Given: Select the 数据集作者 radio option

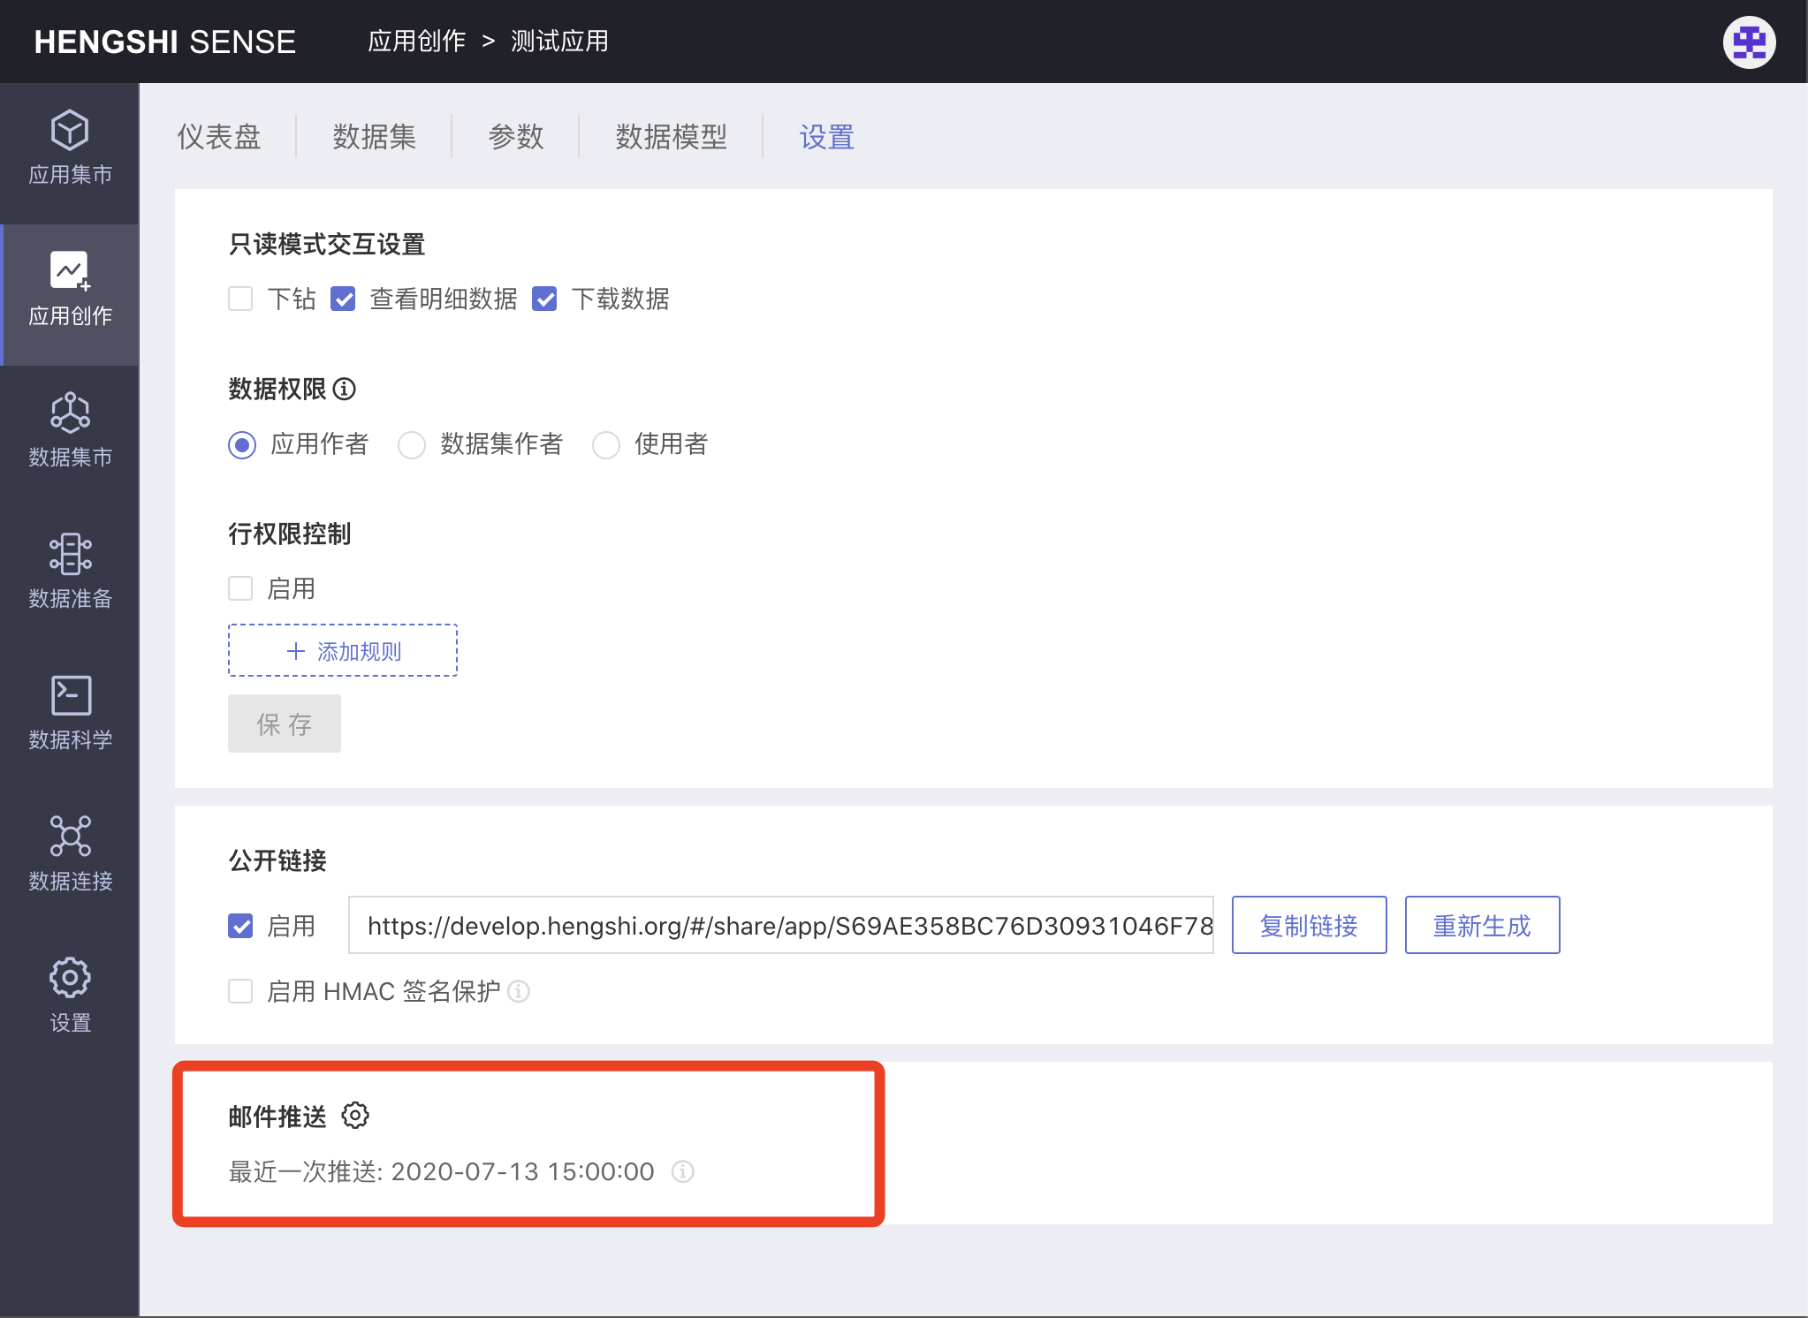Looking at the screenshot, I should [412, 444].
